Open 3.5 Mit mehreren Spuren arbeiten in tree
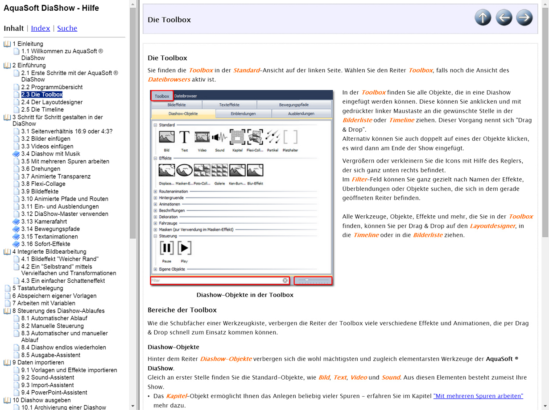 coord(65,162)
